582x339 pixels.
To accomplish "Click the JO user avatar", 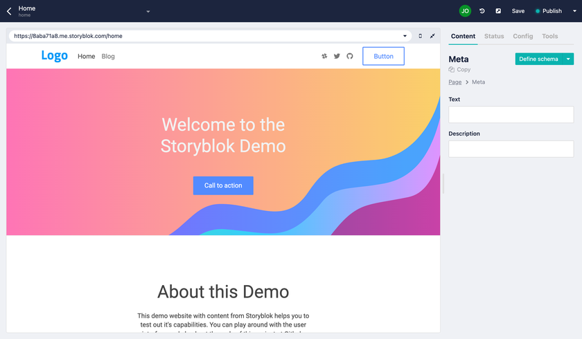I will point(465,11).
